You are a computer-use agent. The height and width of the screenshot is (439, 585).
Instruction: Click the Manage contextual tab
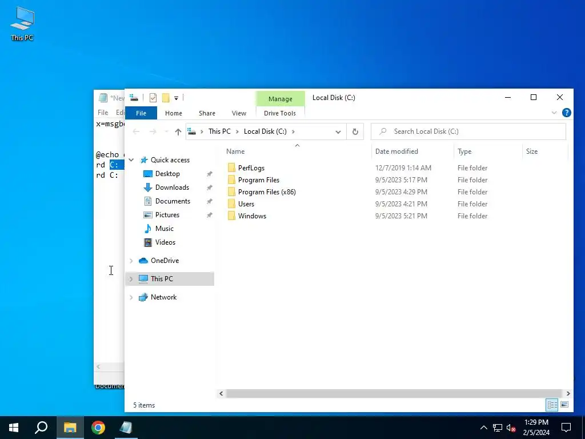pyautogui.click(x=280, y=99)
